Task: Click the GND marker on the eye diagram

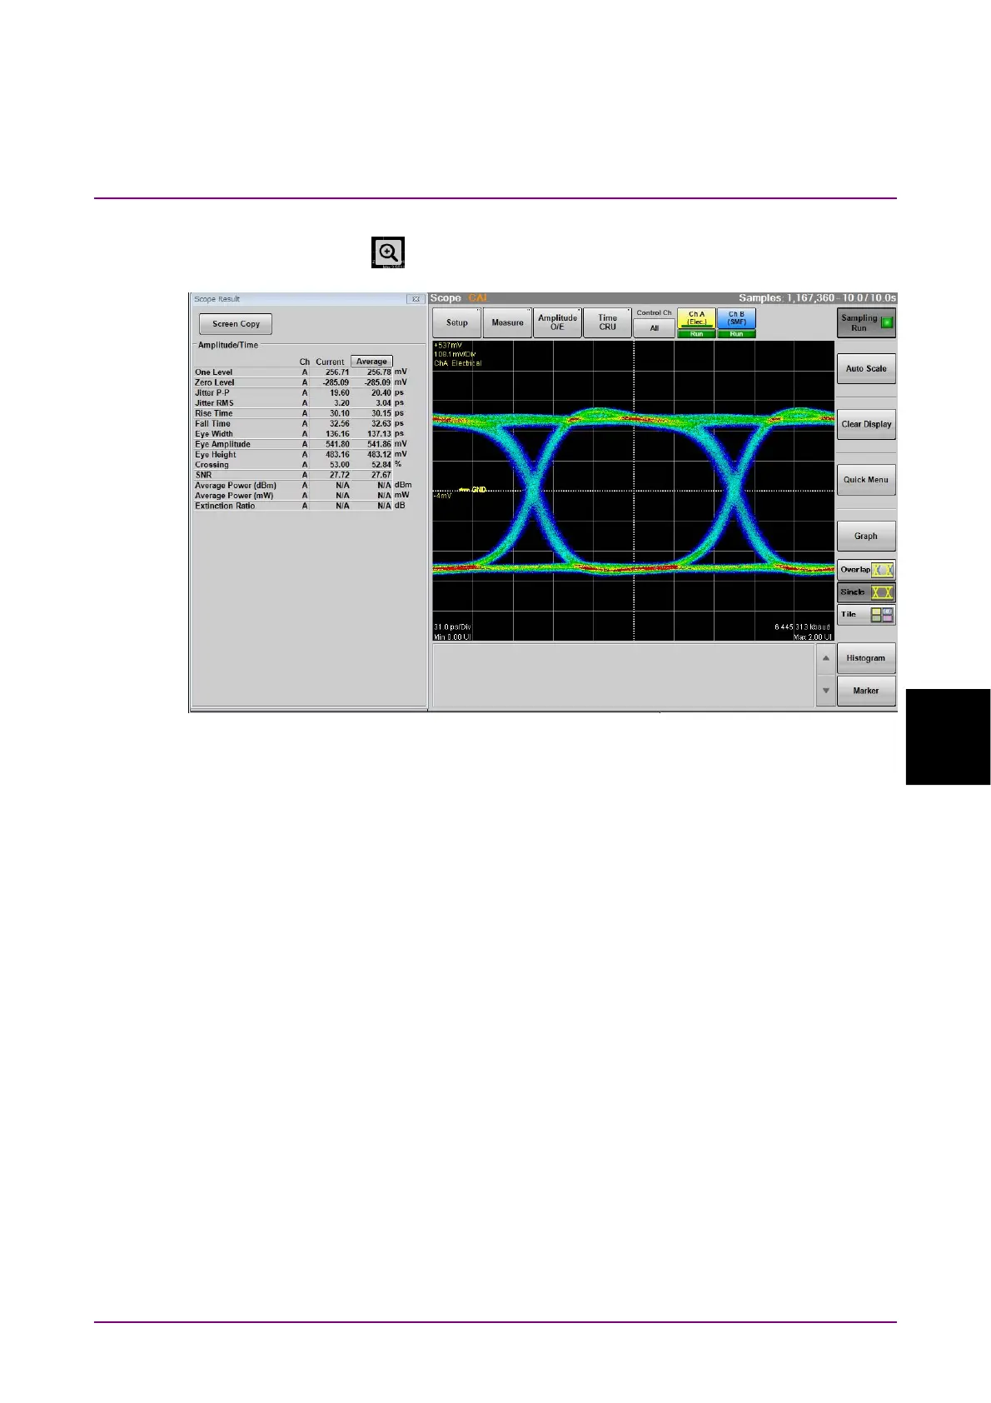Action: pos(473,490)
